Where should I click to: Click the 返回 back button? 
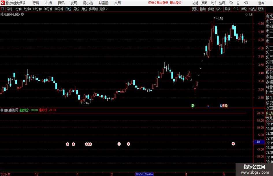261,9
